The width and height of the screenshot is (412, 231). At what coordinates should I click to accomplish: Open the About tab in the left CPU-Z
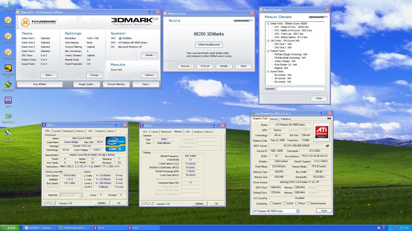(111, 131)
